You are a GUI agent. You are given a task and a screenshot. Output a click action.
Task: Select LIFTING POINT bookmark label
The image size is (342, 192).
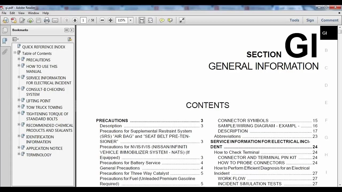coord(38,101)
